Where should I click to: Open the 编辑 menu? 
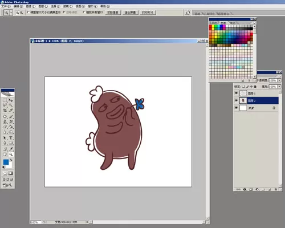18,6
